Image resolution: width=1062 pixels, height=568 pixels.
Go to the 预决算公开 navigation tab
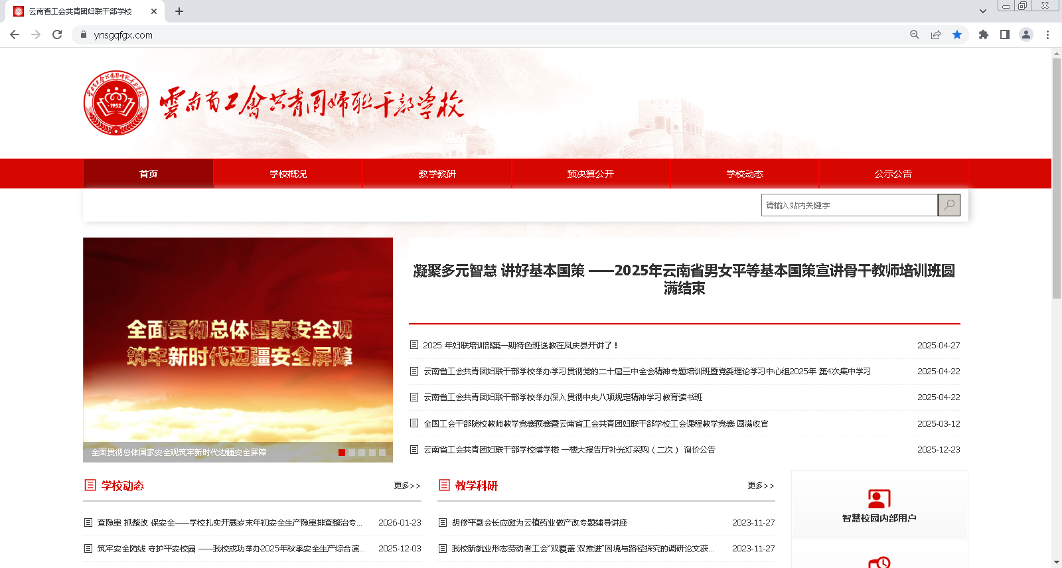(590, 174)
